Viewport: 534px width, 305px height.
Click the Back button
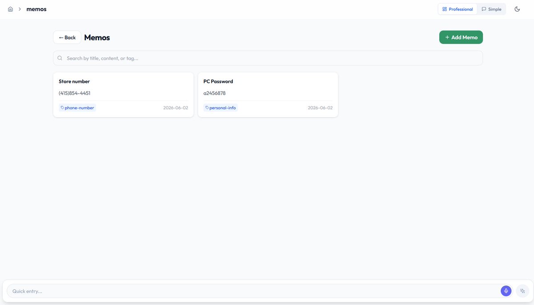67,37
